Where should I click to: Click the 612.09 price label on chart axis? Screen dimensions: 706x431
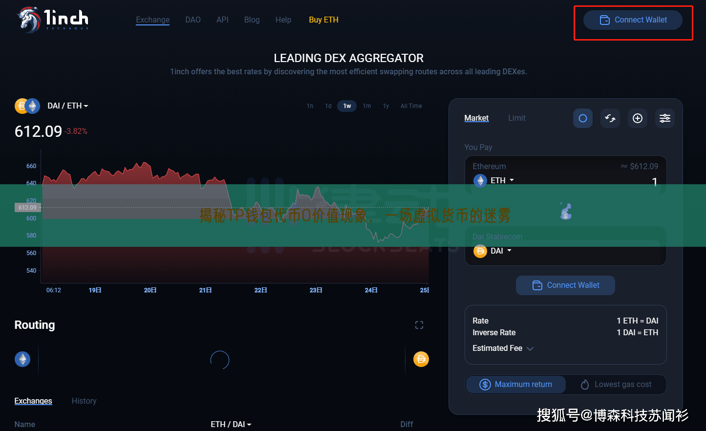click(x=27, y=208)
